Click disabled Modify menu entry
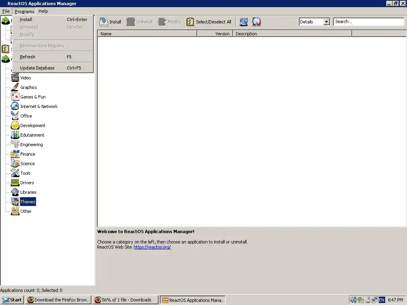 click(53, 35)
